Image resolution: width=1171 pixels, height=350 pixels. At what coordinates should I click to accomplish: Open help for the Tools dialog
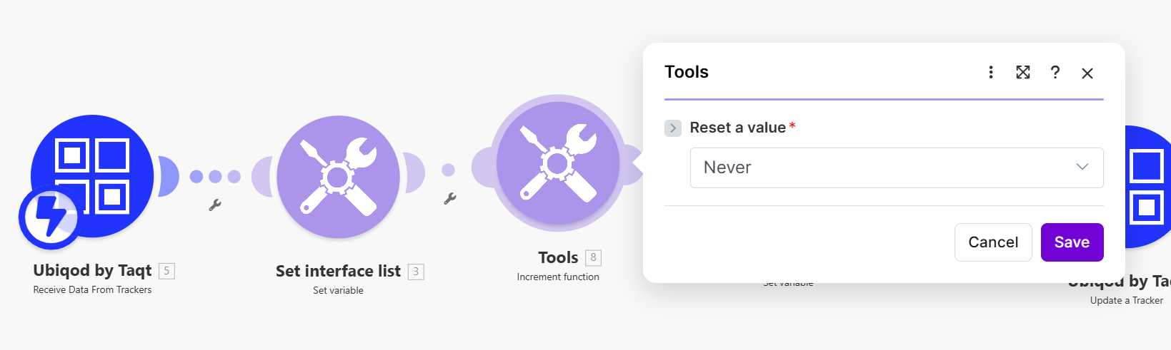(1055, 72)
